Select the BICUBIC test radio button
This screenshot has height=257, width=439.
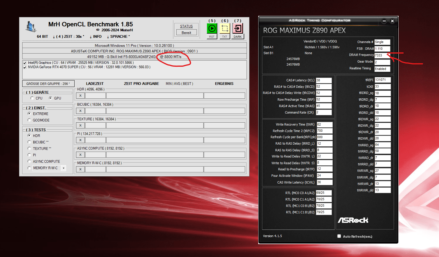29,142
